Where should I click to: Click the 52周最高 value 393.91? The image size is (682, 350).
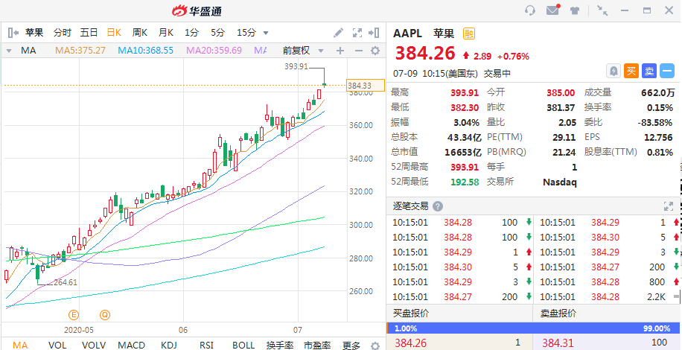click(x=465, y=167)
